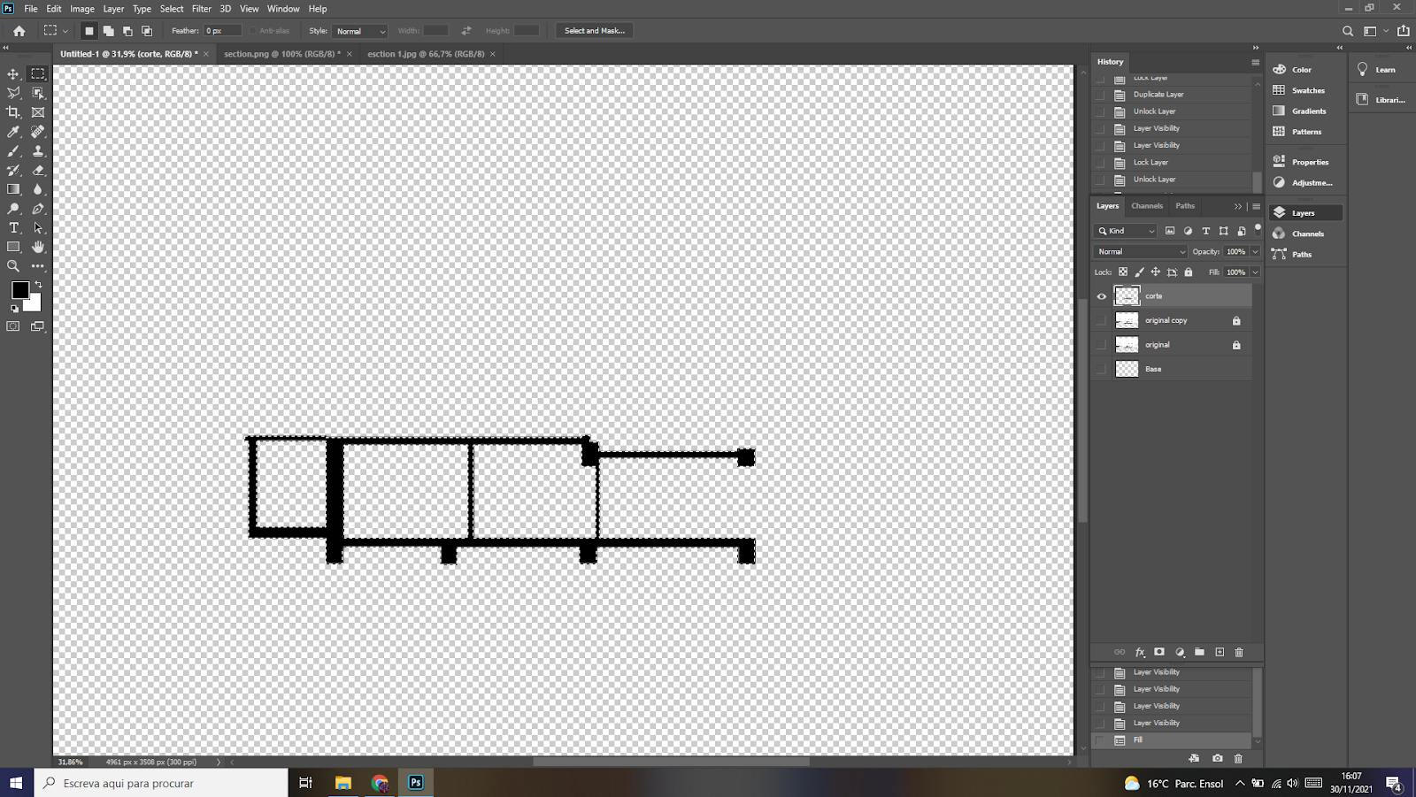1416x797 pixels.
Task: Select the Zoom tool
Action: click(13, 266)
